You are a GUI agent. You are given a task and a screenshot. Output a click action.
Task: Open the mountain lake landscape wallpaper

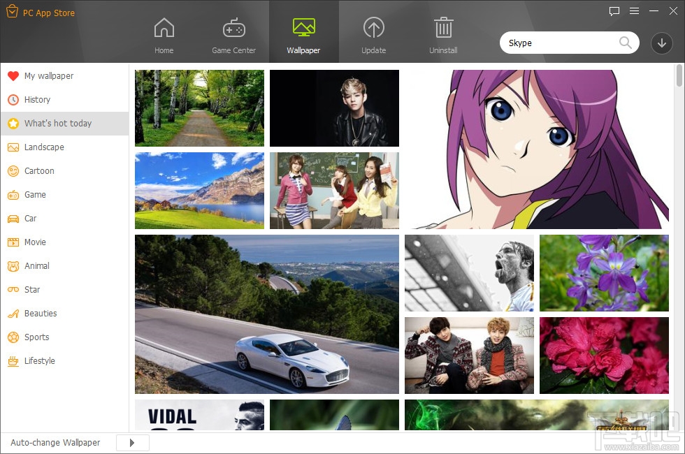[199, 190]
